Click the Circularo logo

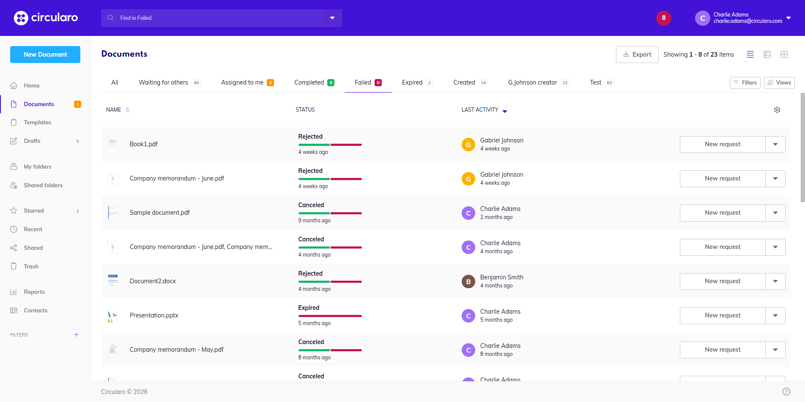46,18
